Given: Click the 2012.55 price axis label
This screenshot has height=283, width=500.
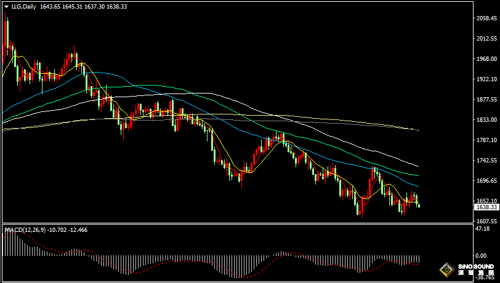Looking at the screenshot, I should pyautogui.click(x=486, y=39).
